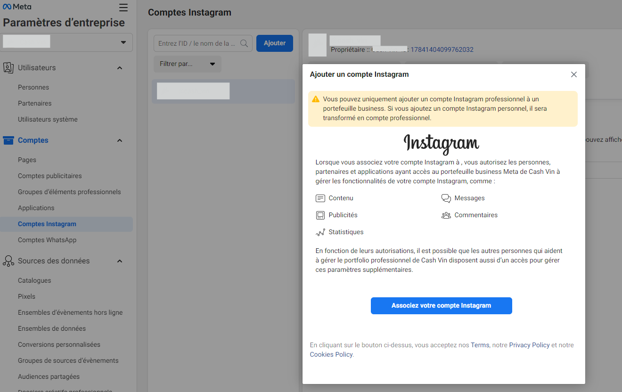Open Pixels
This screenshot has height=392, width=622.
click(26, 296)
